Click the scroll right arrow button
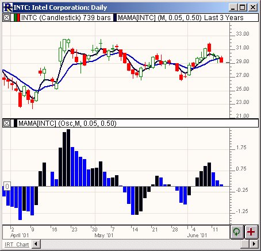 254,244
